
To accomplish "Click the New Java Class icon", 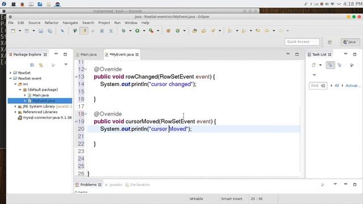I will tap(178, 31).
